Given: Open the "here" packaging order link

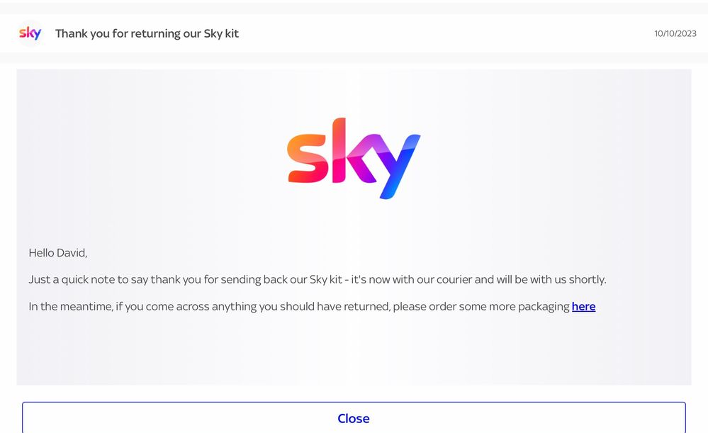Looking at the screenshot, I should (583, 306).
